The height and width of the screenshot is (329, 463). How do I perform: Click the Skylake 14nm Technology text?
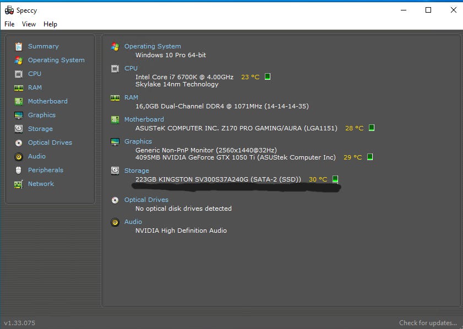click(x=177, y=84)
